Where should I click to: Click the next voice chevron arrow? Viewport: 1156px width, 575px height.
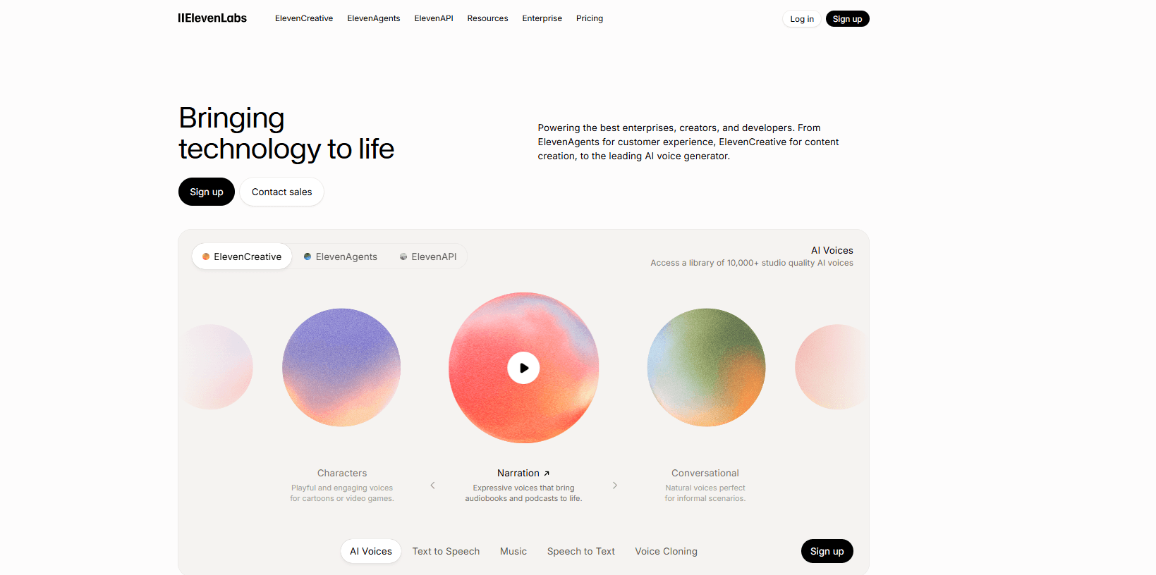click(615, 486)
